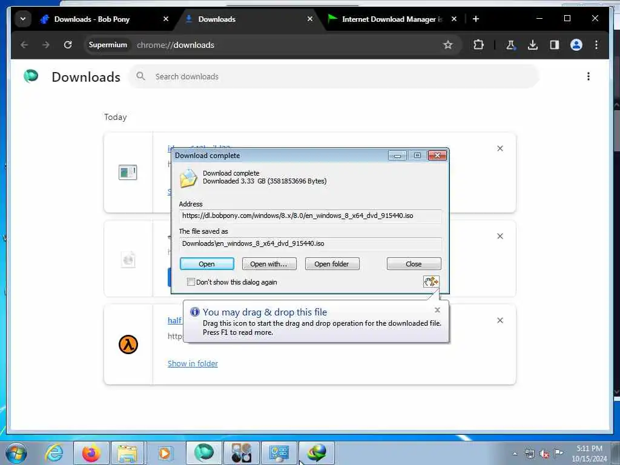Select Supermium browser on taskbar
This screenshot has width=620, height=465.
click(203, 453)
